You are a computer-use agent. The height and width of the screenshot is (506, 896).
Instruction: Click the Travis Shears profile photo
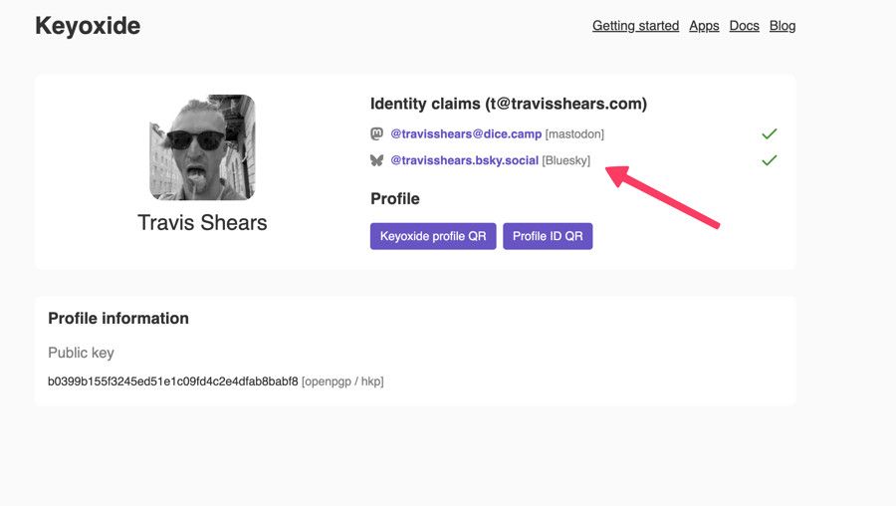click(202, 147)
